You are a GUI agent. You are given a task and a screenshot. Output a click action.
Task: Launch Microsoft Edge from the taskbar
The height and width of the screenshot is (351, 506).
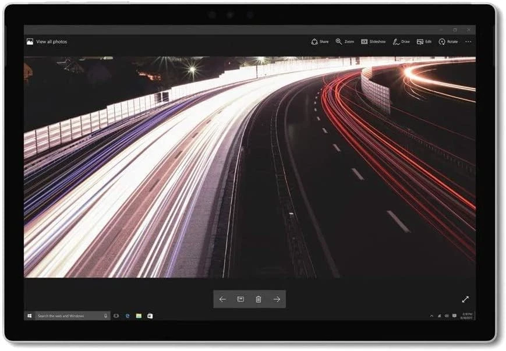tap(128, 315)
